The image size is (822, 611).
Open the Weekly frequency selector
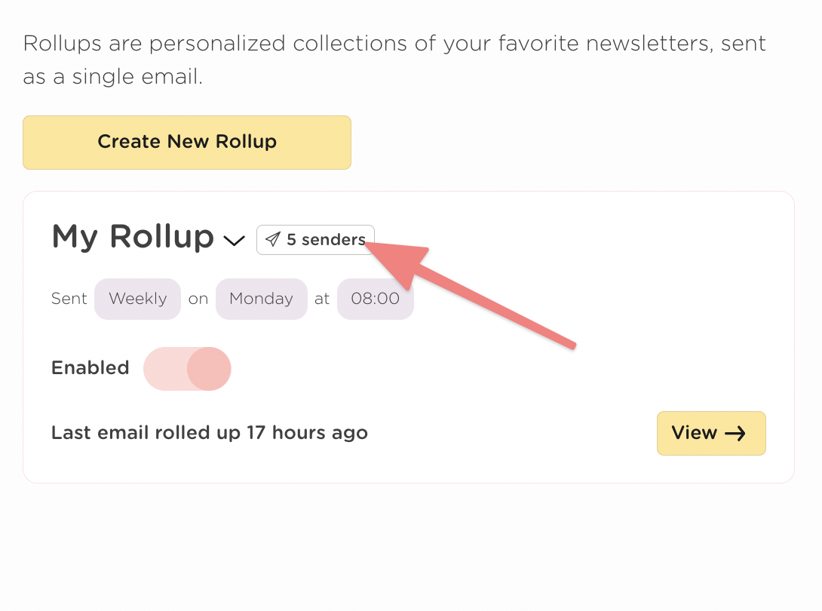137,299
